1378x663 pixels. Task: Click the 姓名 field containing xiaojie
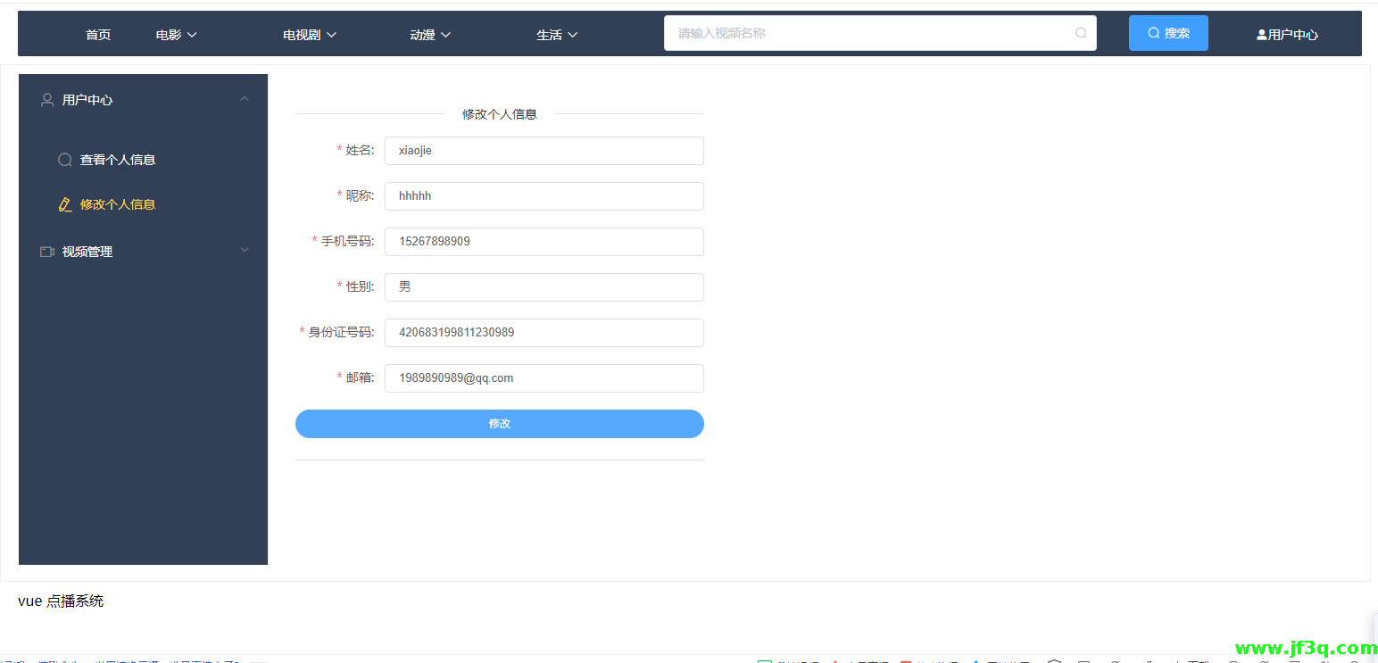[544, 151]
